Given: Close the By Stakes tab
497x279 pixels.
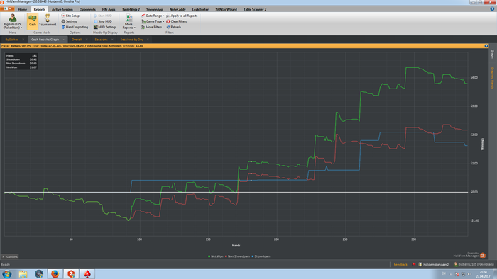Looking at the screenshot, I should (23, 40).
